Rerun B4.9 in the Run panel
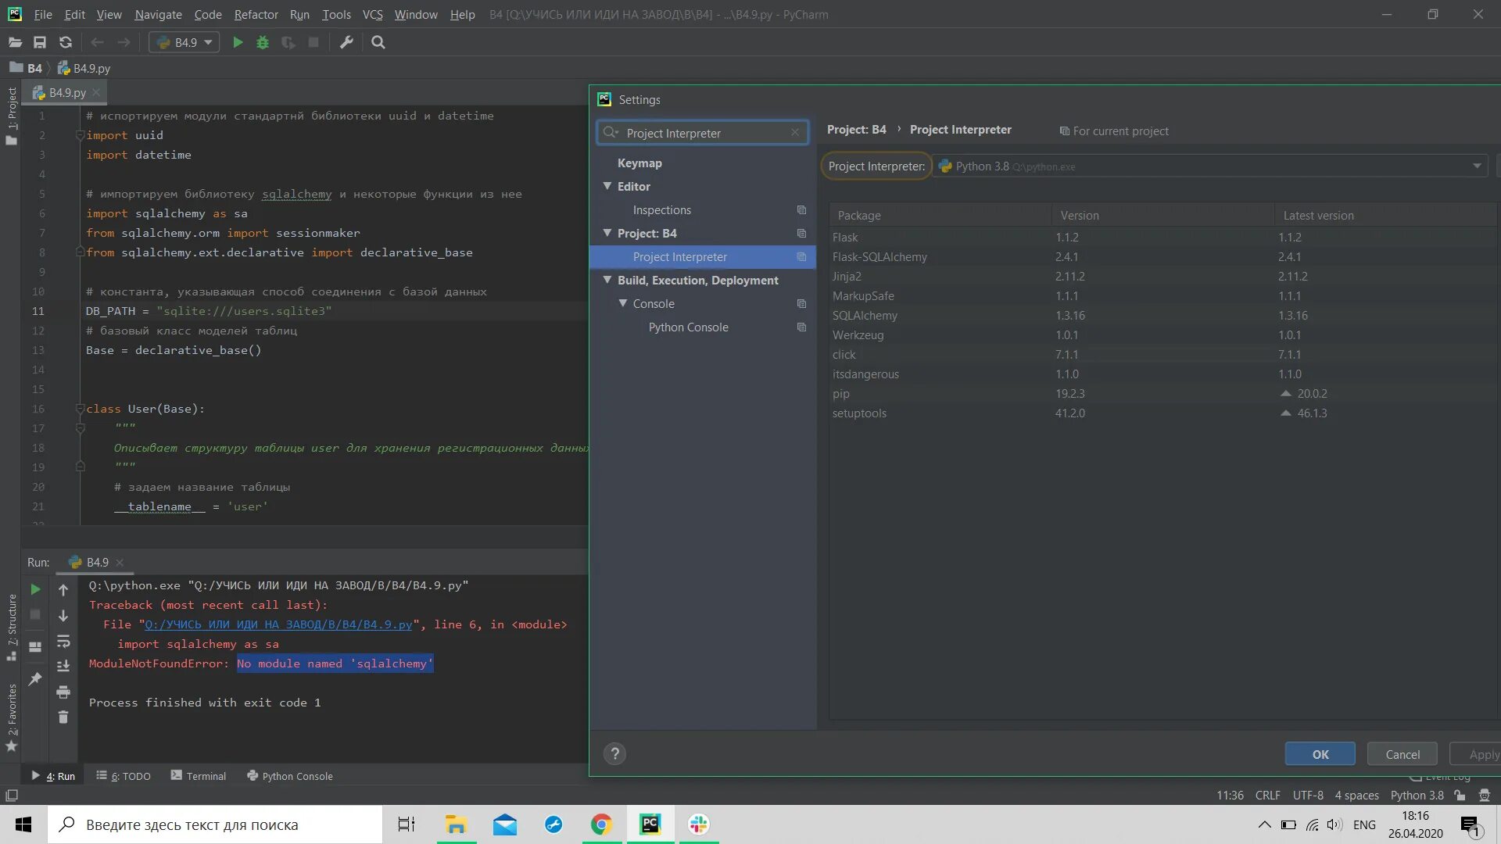Image resolution: width=1501 pixels, height=844 pixels. point(35,589)
